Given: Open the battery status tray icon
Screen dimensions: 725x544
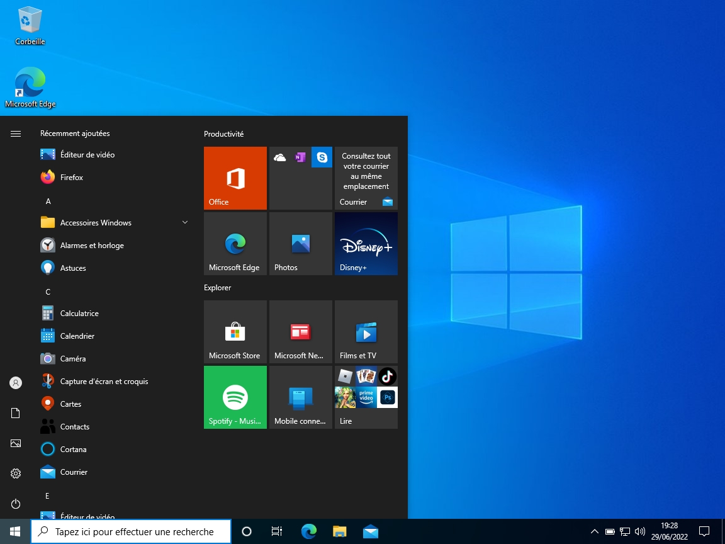Looking at the screenshot, I should tap(610, 531).
